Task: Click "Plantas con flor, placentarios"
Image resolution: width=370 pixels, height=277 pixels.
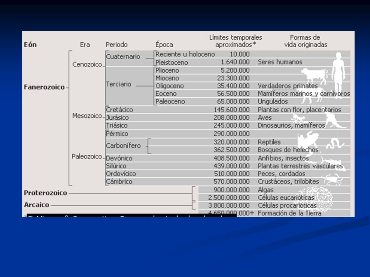Action: click(299, 110)
